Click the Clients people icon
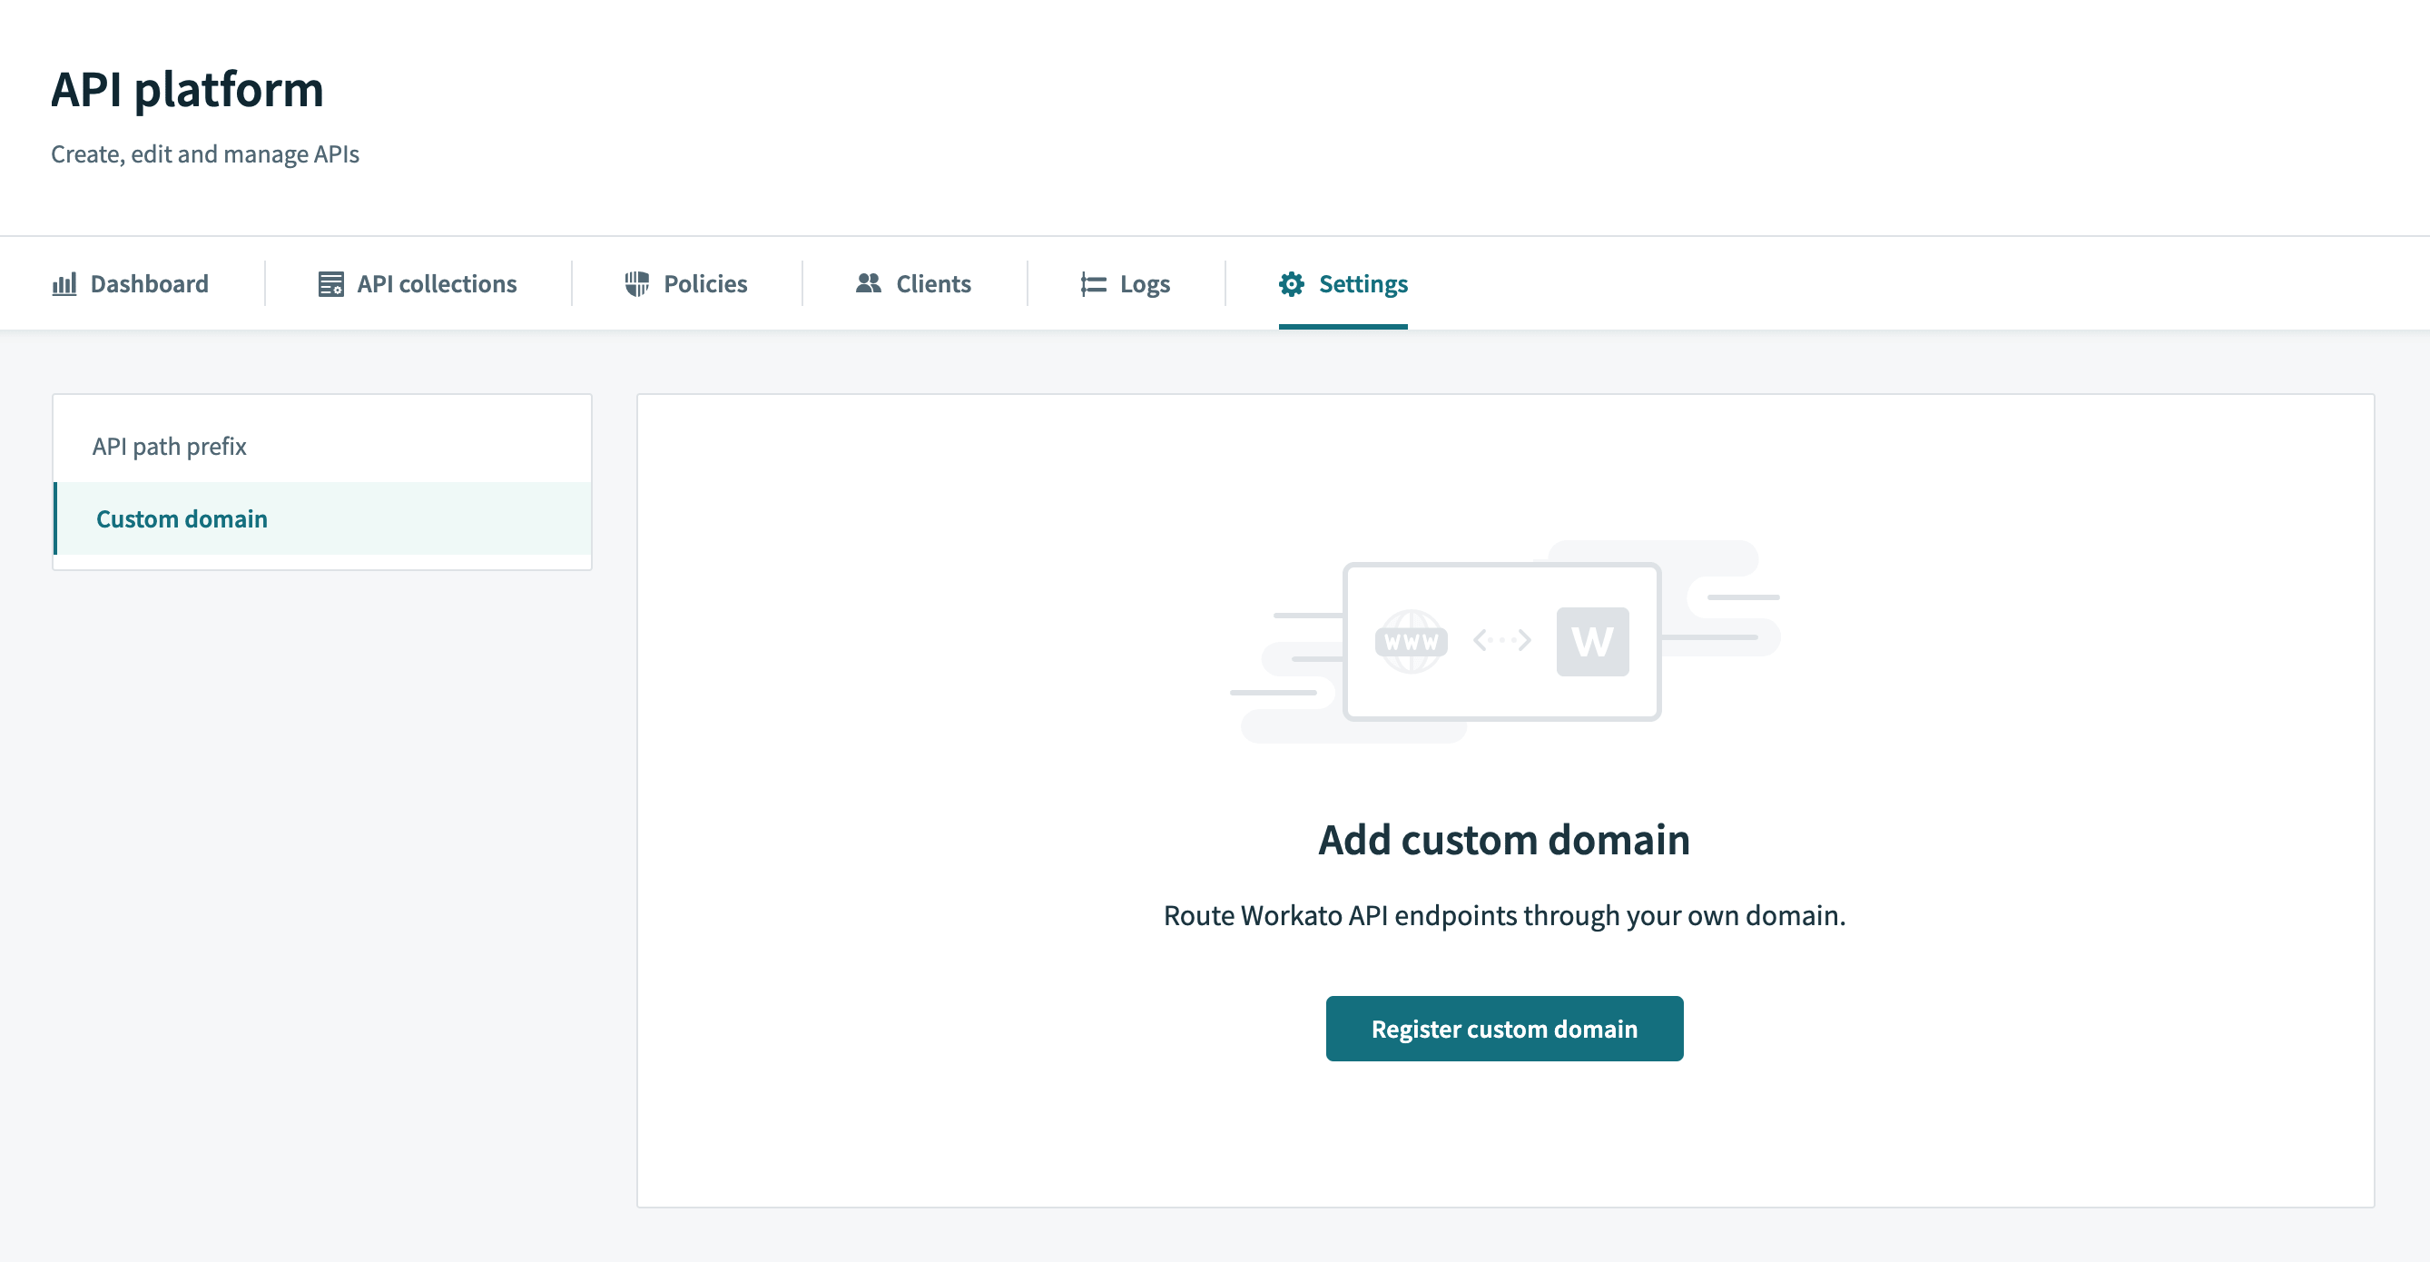2430x1262 pixels. coord(870,283)
